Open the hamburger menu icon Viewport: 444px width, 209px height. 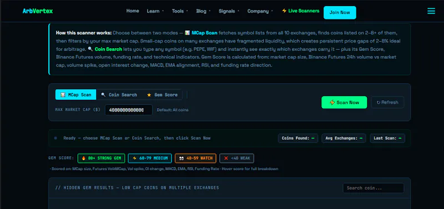431,11
